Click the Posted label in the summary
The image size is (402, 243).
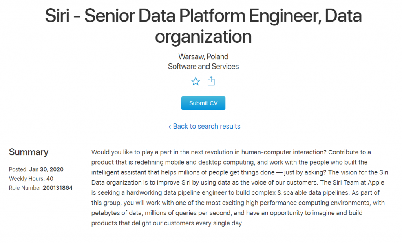click(x=18, y=170)
